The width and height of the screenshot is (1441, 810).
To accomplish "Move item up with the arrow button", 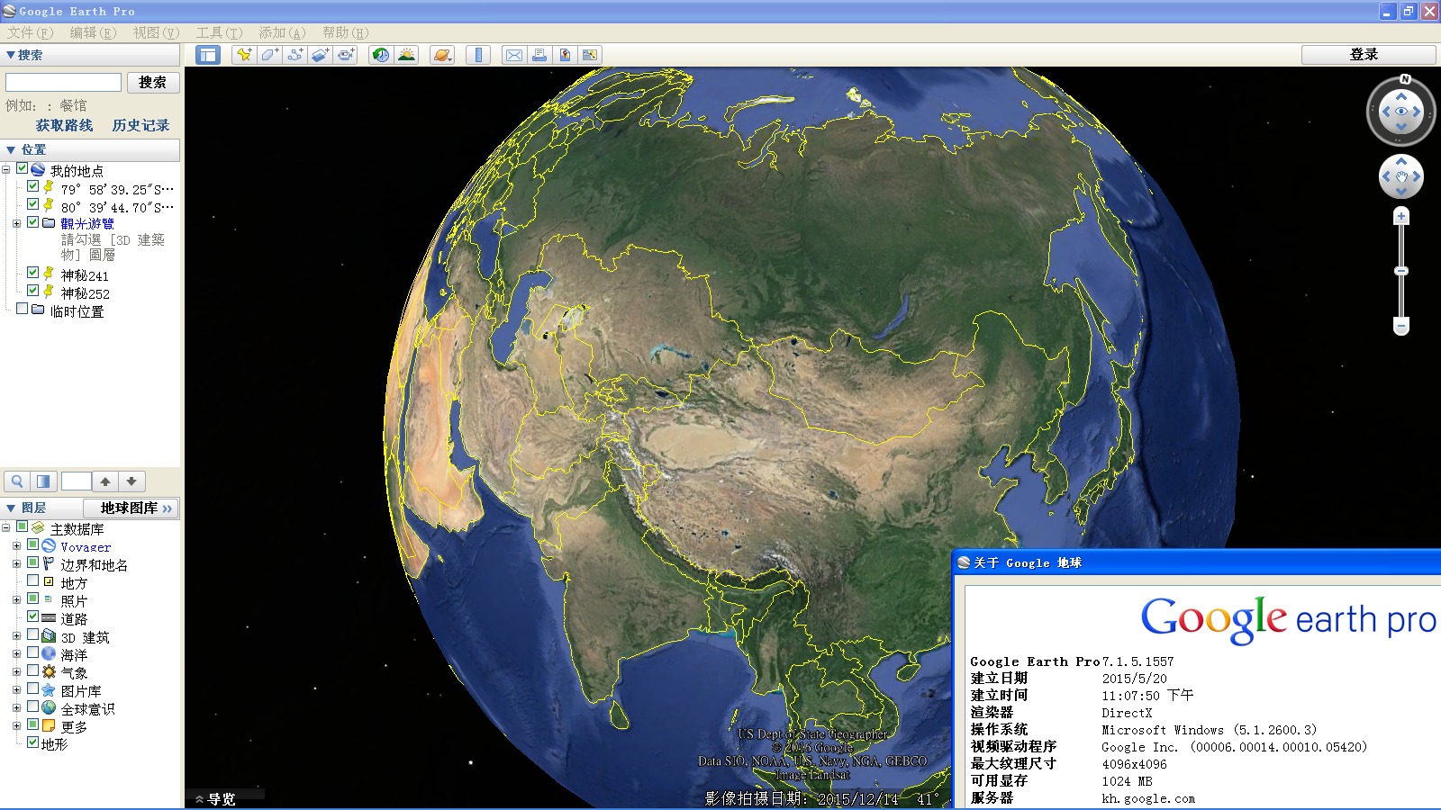I will [105, 481].
